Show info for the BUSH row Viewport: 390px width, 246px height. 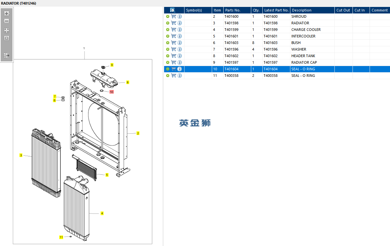click(180, 43)
